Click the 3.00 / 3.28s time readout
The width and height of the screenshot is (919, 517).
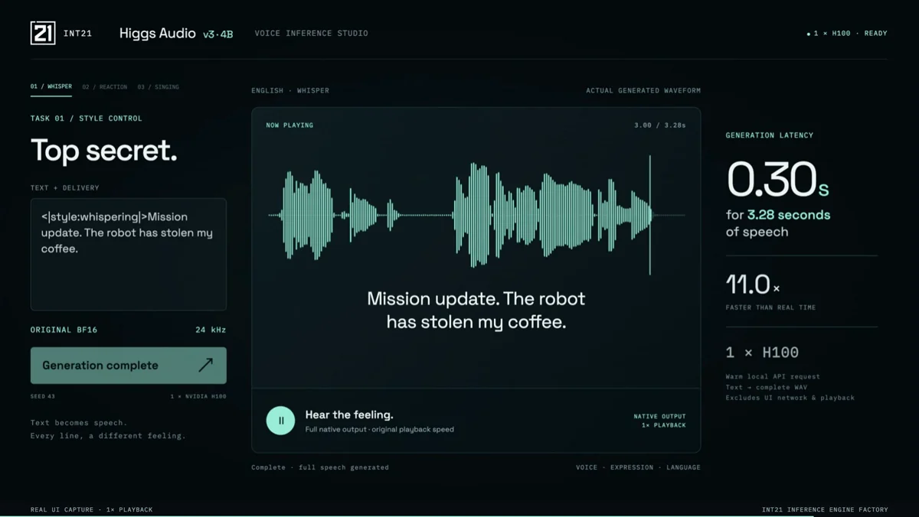pyautogui.click(x=660, y=125)
